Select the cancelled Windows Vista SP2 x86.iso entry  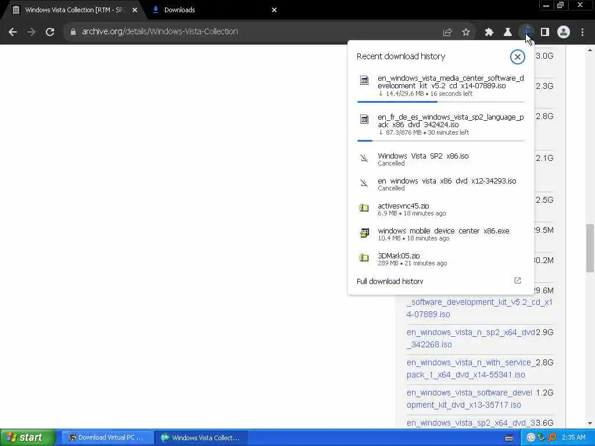440,159
